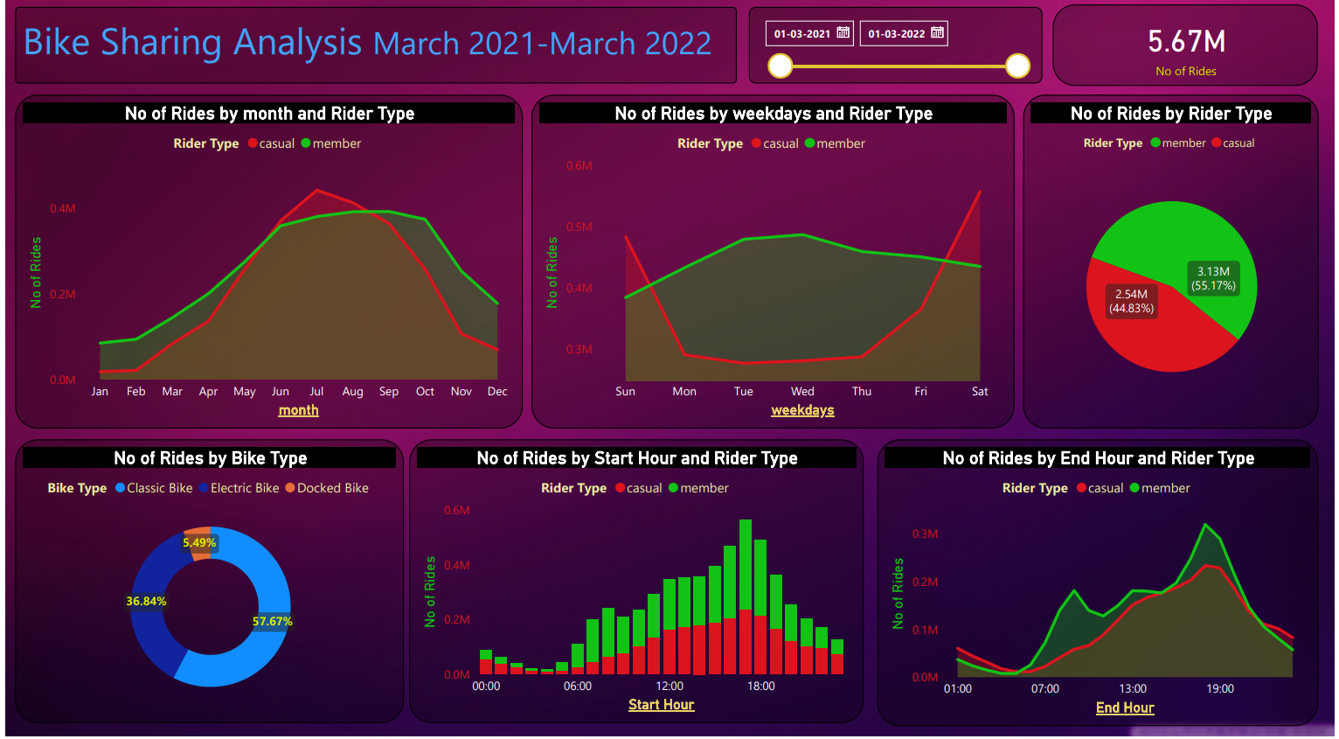Image resolution: width=1339 pixels, height=739 pixels.
Task: Open the calendar picker for start date 01-03-2021
Action: tap(843, 33)
